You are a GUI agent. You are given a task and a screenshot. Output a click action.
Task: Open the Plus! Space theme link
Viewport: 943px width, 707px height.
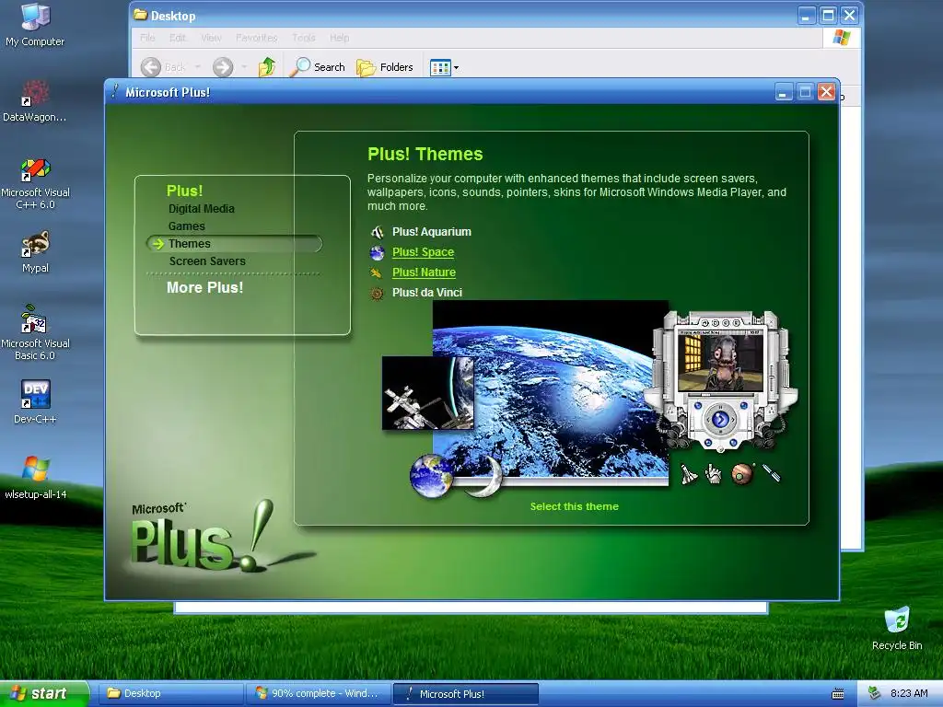(x=423, y=252)
